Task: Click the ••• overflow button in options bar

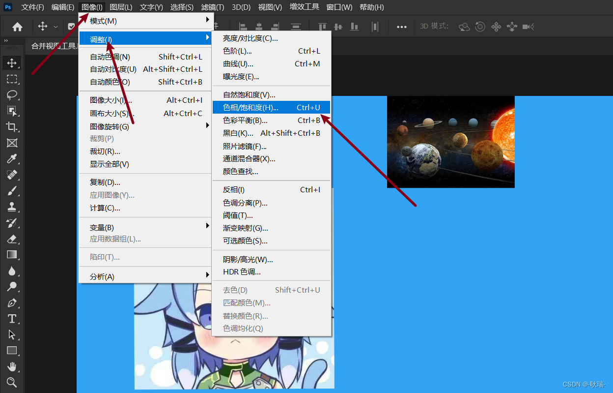Action: (402, 27)
